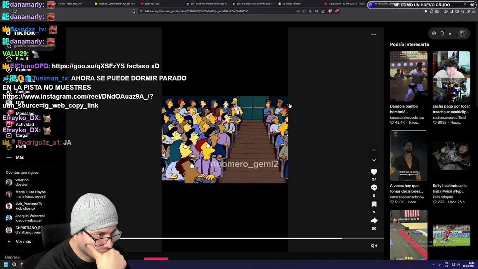This screenshot has width=478, height=269.
Task: Open the Brave wallet icon in toolbar
Action: (457, 11)
